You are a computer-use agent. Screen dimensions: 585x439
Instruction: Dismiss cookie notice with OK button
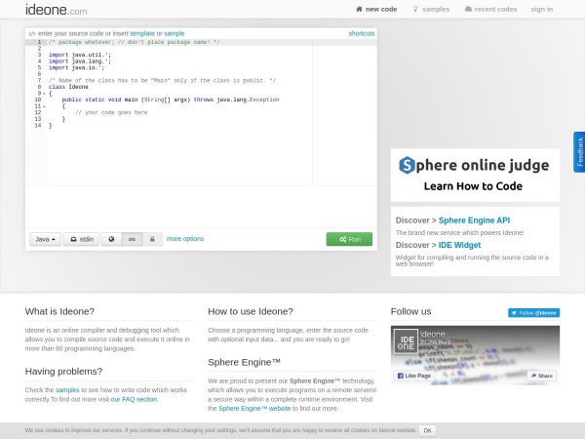click(x=427, y=429)
